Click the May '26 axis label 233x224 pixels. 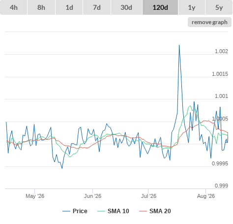35,196
